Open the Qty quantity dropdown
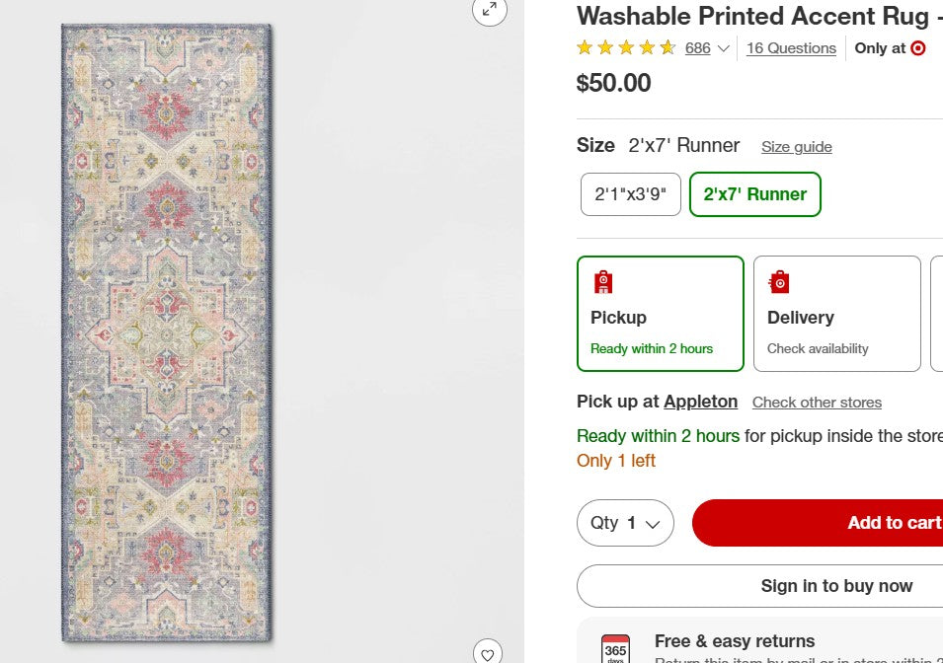The width and height of the screenshot is (943, 663). coord(625,523)
